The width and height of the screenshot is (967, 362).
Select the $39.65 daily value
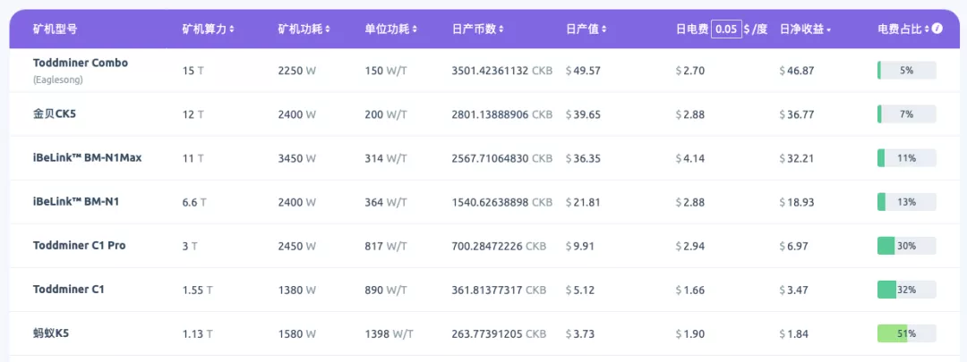pos(583,114)
